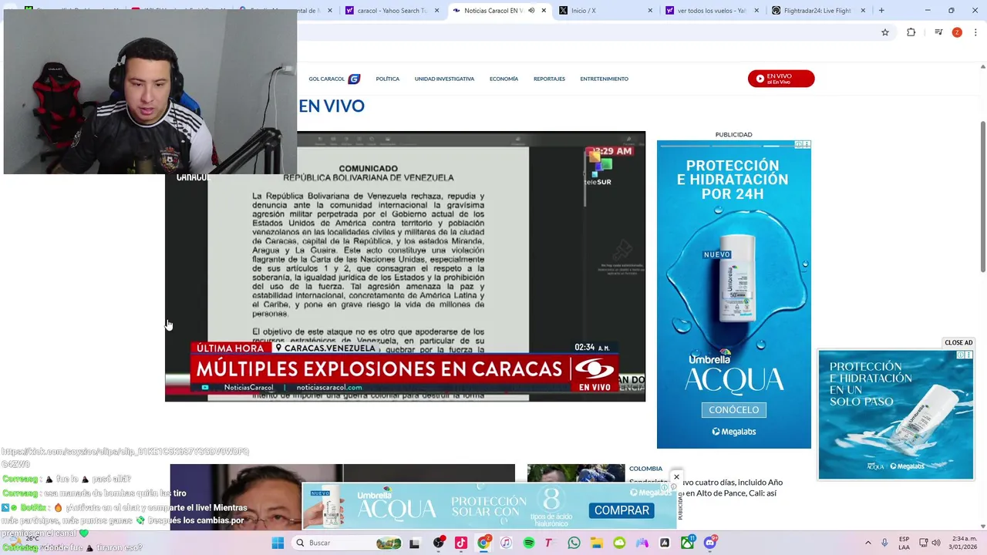
Task: Click the live news video player
Action: (x=405, y=267)
